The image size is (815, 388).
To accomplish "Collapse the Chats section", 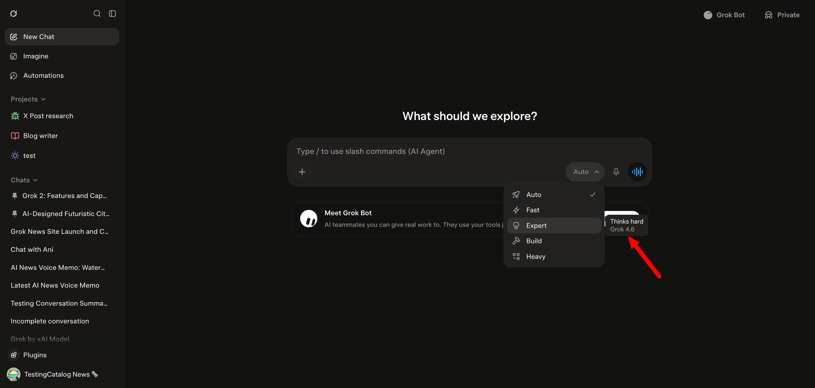I will click(x=24, y=180).
